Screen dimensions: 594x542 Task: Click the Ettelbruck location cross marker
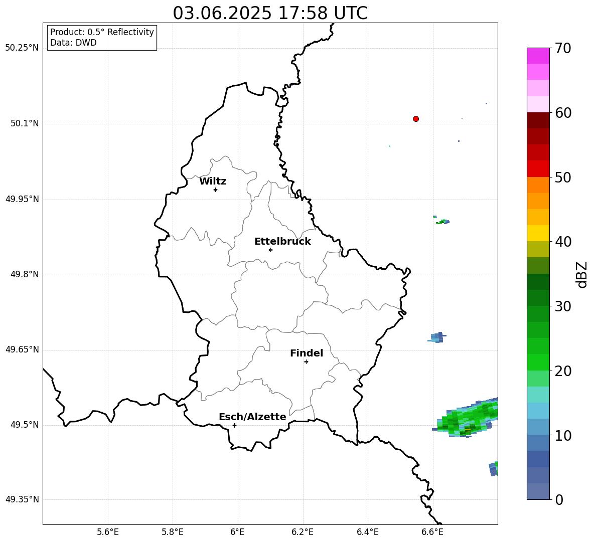270,250
